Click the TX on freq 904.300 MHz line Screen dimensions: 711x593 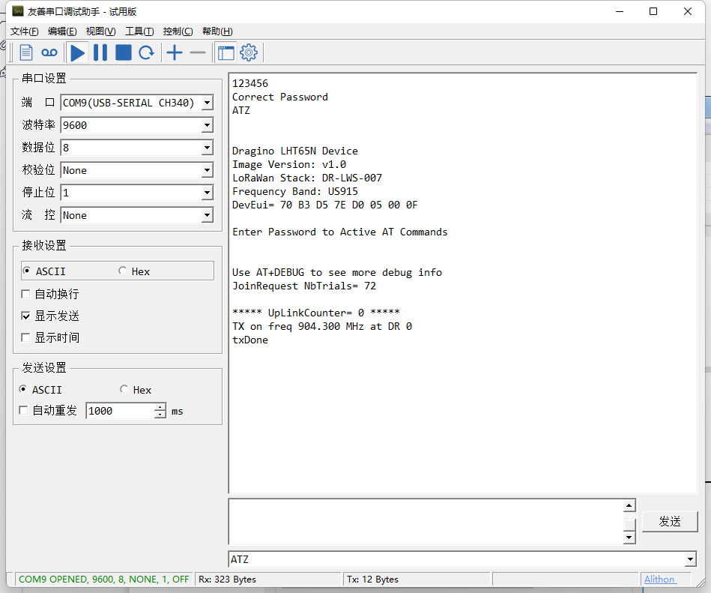[x=322, y=326]
